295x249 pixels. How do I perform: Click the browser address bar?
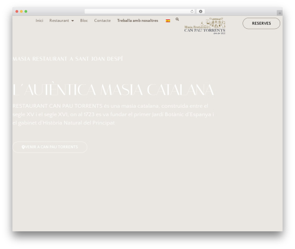point(139,12)
